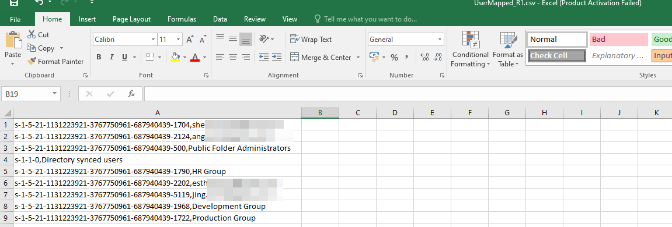Image resolution: width=672 pixels, height=227 pixels.
Task: Toggle Underline formatting
Action: pos(125,57)
